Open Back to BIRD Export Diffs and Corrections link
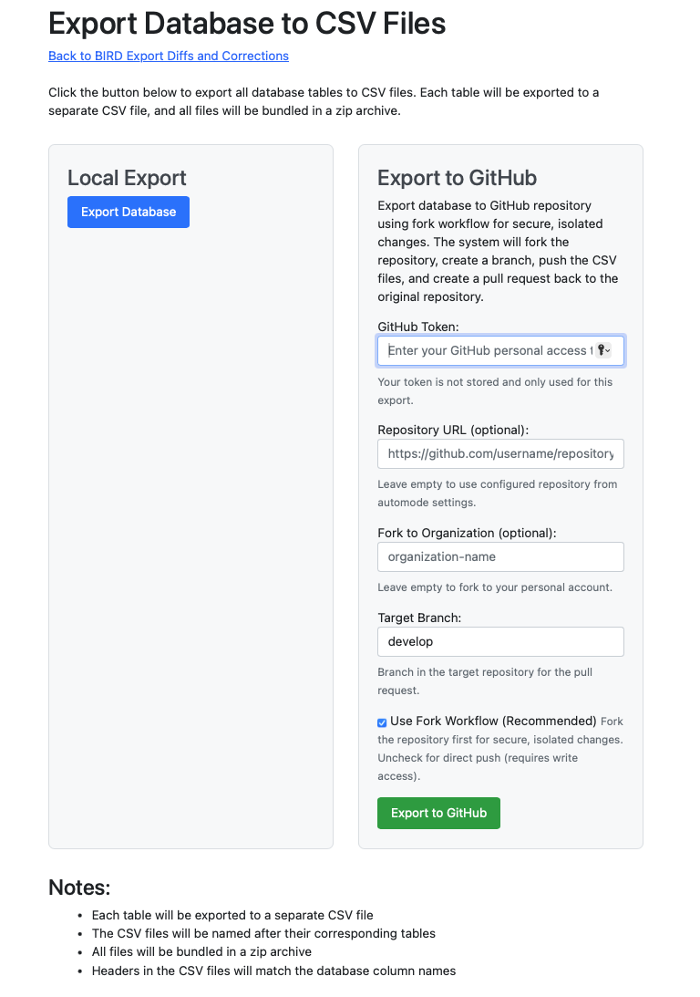The height and width of the screenshot is (997, 700). (169, 56)
